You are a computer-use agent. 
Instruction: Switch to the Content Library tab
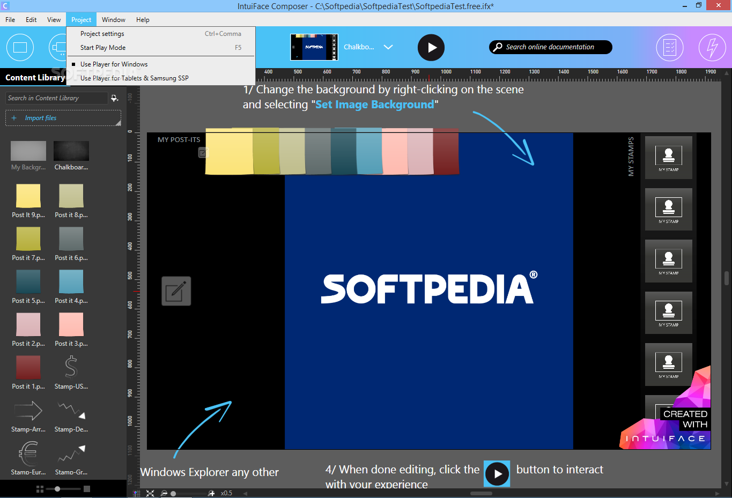click(x=35, y=78)
